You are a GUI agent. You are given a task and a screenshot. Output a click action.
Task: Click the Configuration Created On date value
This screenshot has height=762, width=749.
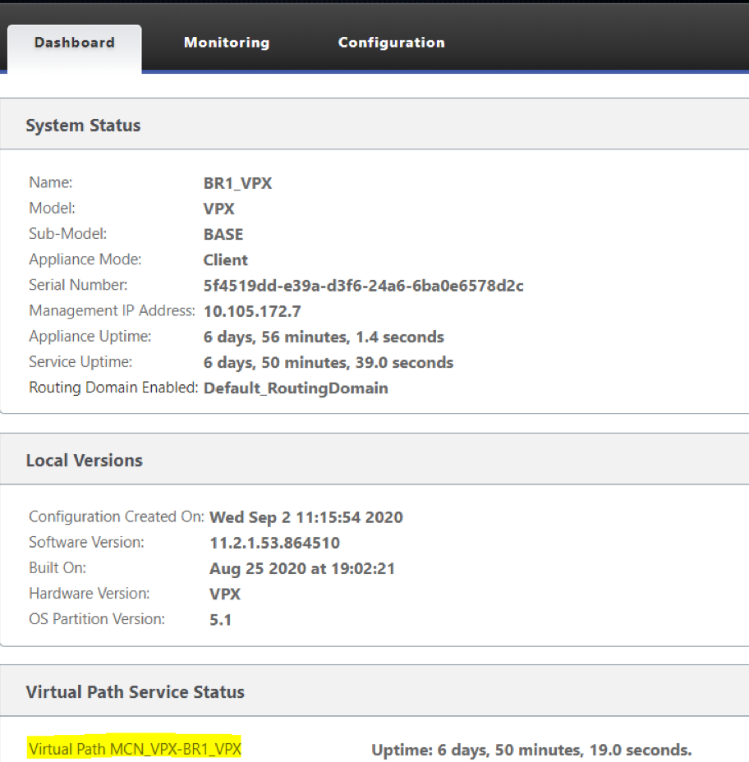pos(306,517)
